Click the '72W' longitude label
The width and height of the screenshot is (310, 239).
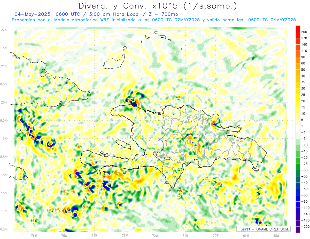click(155, 235)
